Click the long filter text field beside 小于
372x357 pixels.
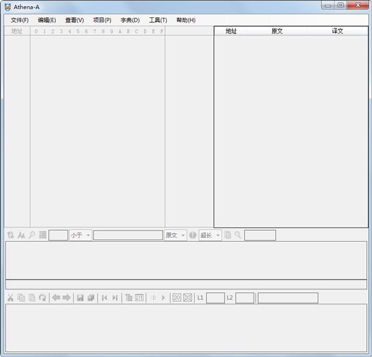(x=128, y=236)
